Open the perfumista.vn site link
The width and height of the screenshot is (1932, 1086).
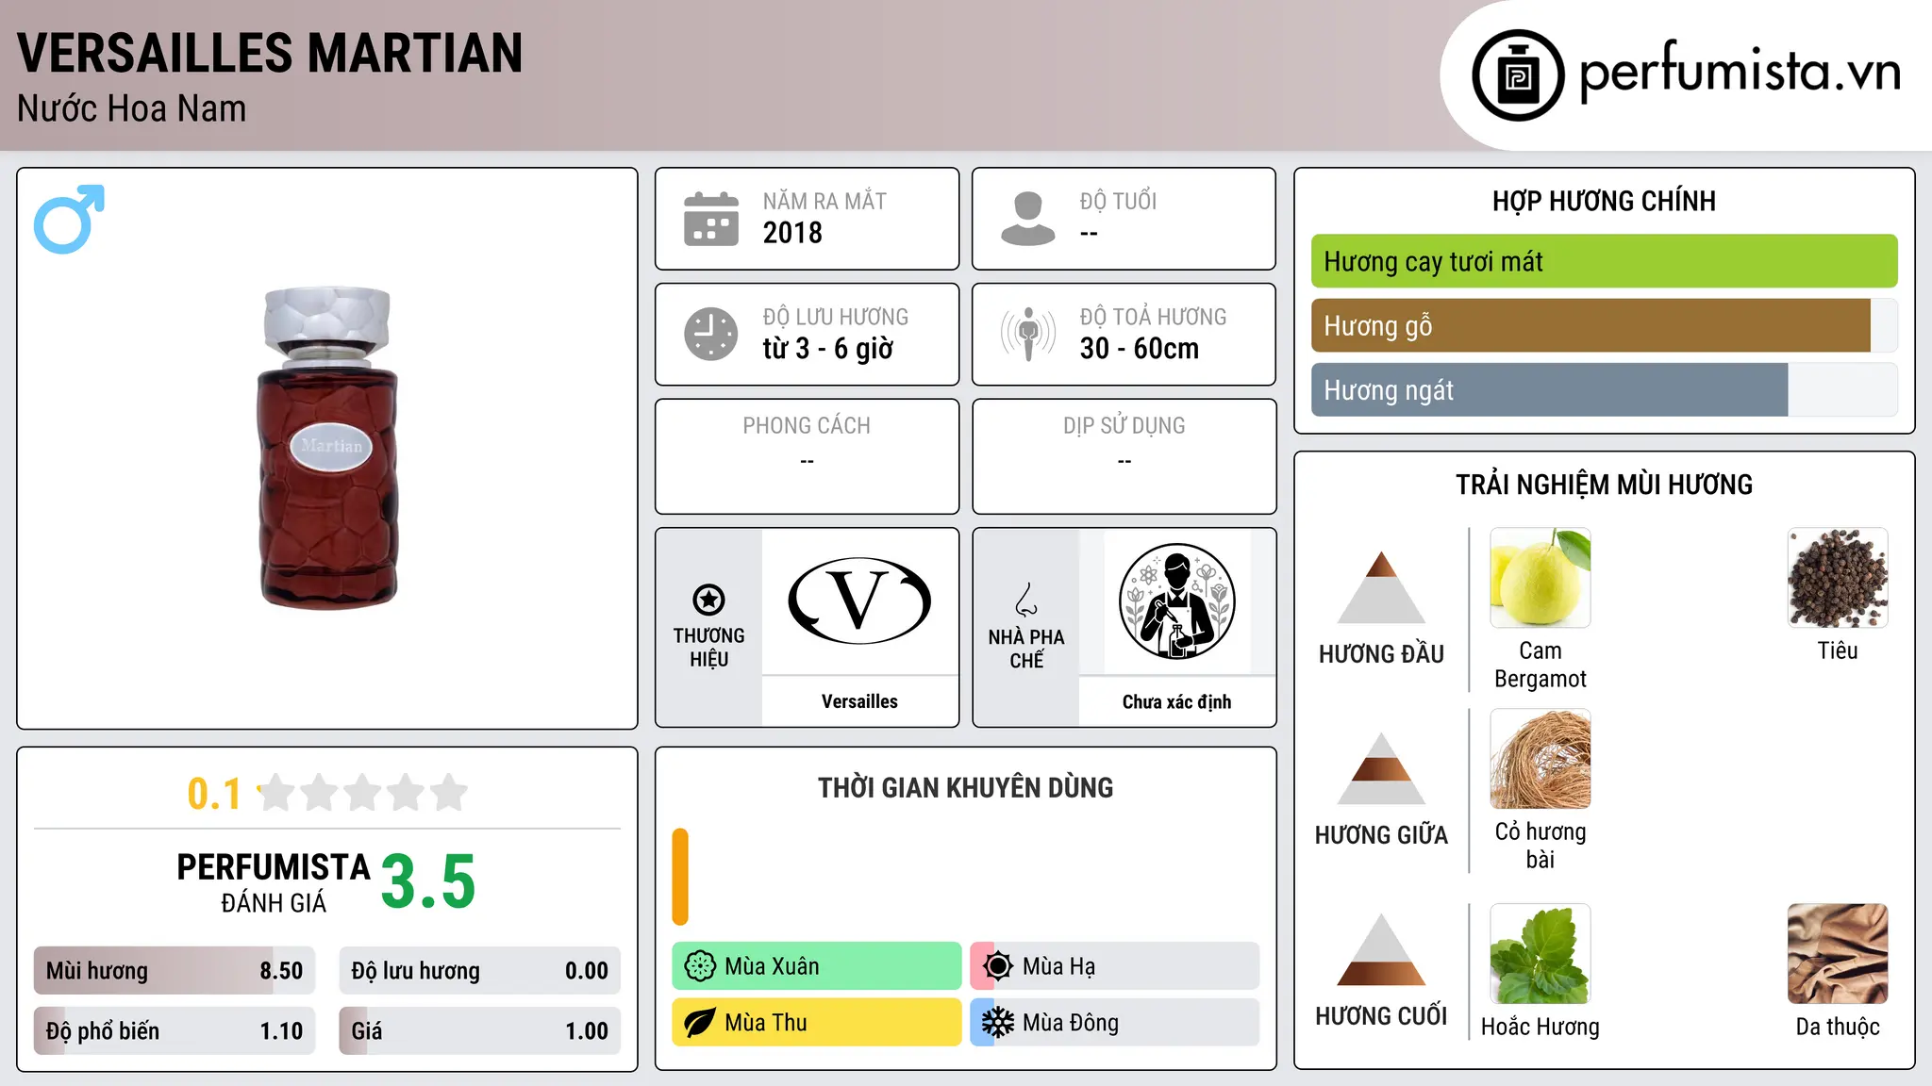(x=1740, y=72)
